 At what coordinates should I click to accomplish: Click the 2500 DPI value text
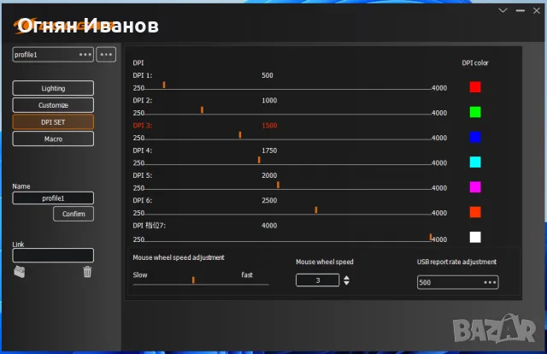tap(269, 200)
